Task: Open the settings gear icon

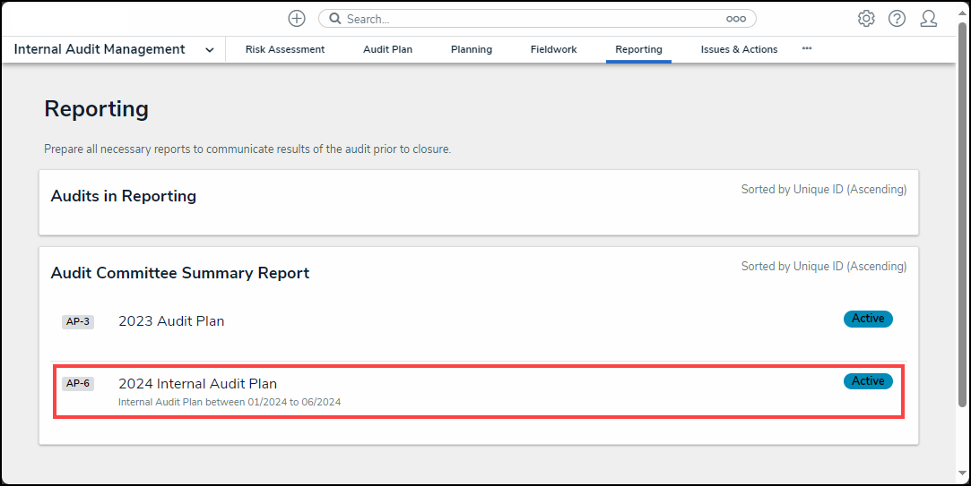Action: point(866,19)
